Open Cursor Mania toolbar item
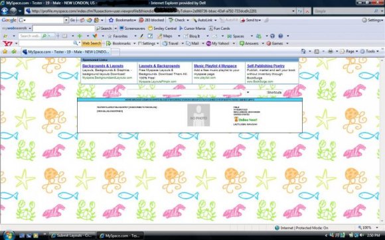Screen dimensions: 385x240 point(193,29)
